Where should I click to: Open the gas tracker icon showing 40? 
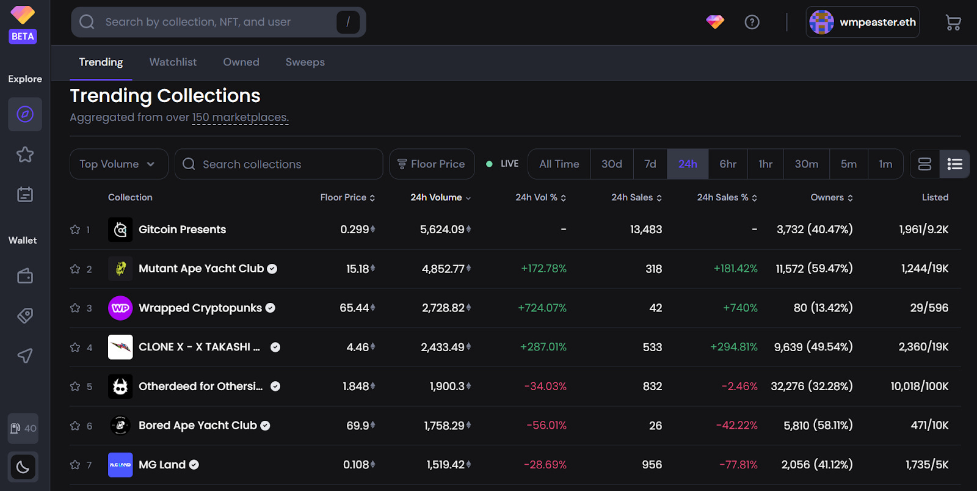tap(23, 428)
